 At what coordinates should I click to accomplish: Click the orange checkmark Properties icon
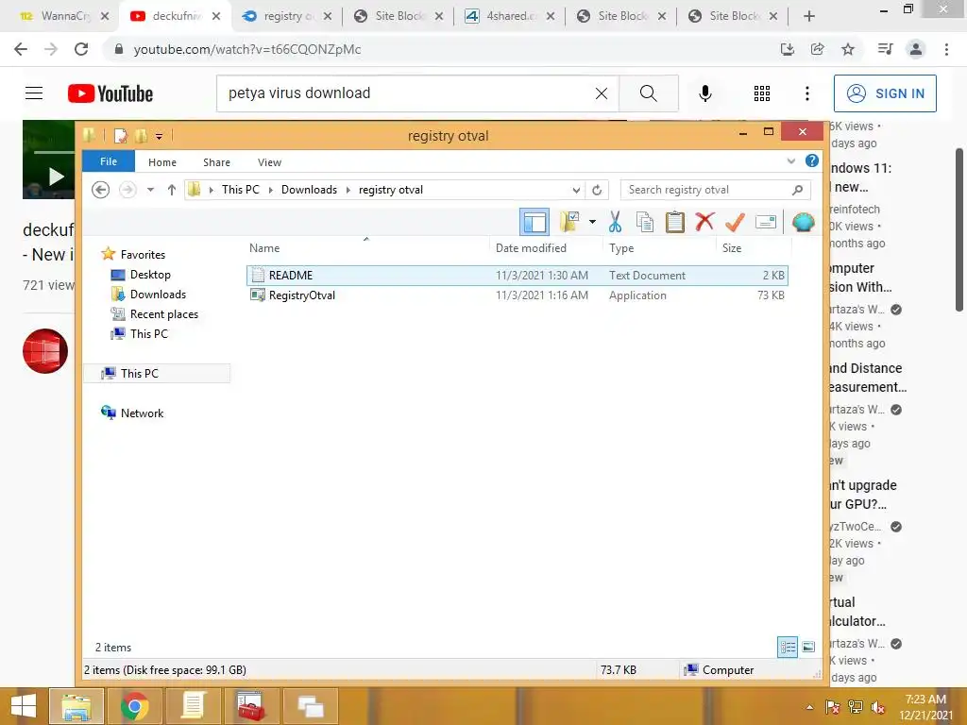[735, 222]
